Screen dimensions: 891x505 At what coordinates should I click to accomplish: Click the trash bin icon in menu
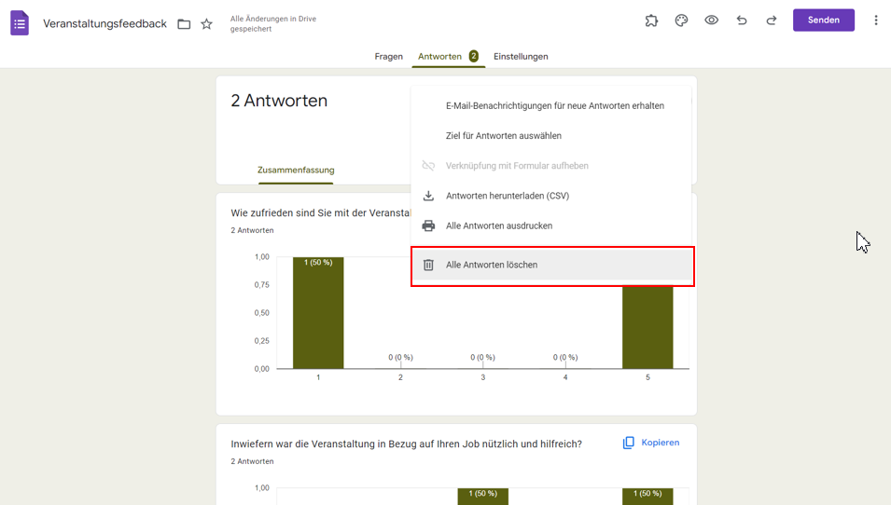tap(428, 265)
